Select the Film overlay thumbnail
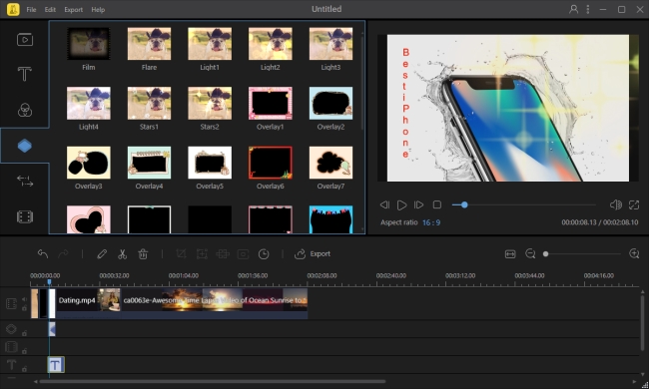 (x=89, y=44)
